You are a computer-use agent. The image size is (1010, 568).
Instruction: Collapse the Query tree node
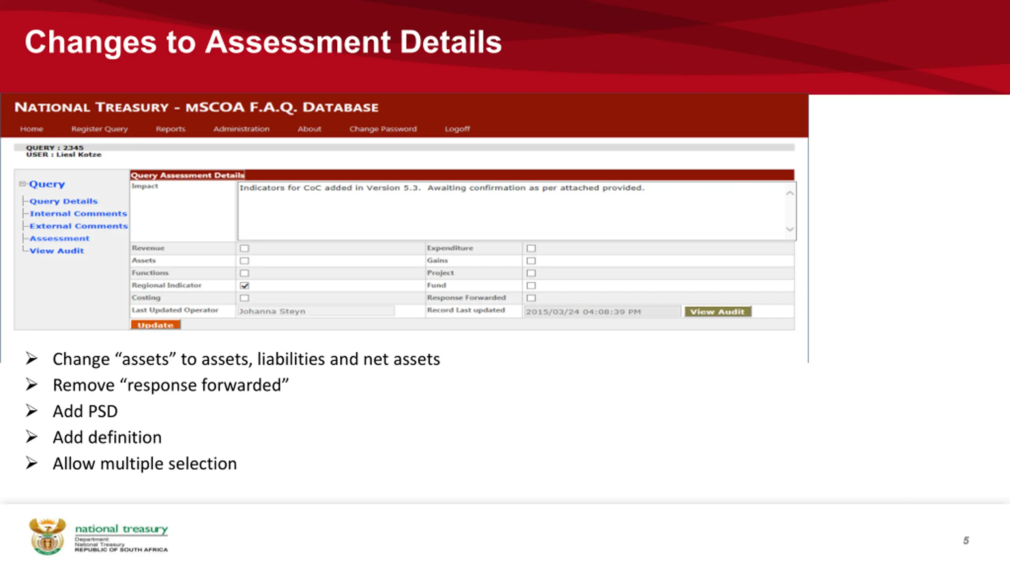pos(22,184)
